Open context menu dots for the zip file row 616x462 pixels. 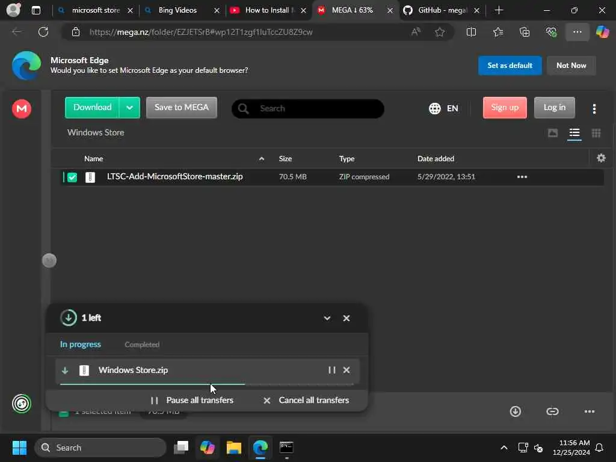[522, 177]
